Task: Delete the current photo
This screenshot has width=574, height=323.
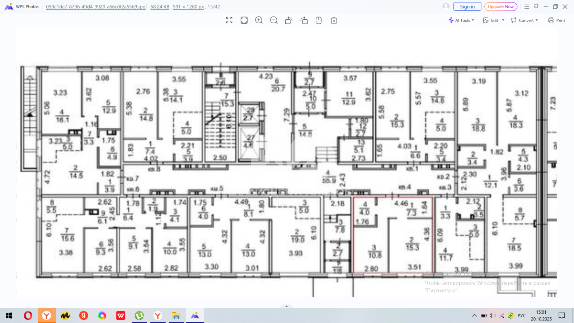Action: click(334, 20)
